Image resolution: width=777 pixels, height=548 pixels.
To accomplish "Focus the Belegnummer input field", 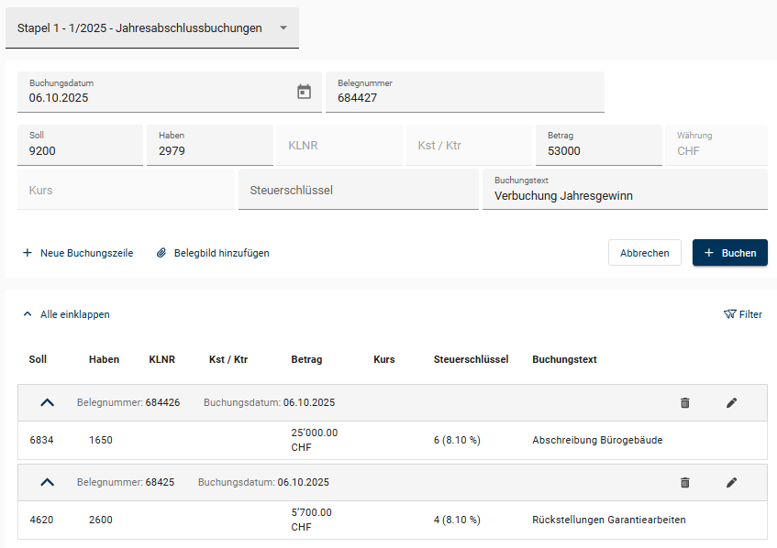I will [468, 97].
